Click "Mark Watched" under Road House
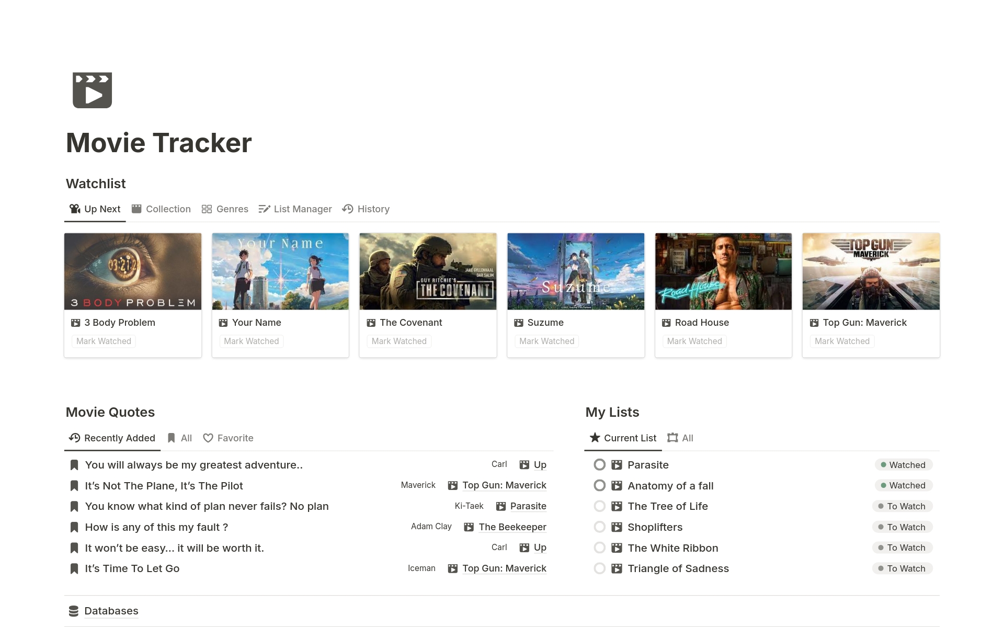The height and width of the screenshot is (627, 1004). [694, 341]
